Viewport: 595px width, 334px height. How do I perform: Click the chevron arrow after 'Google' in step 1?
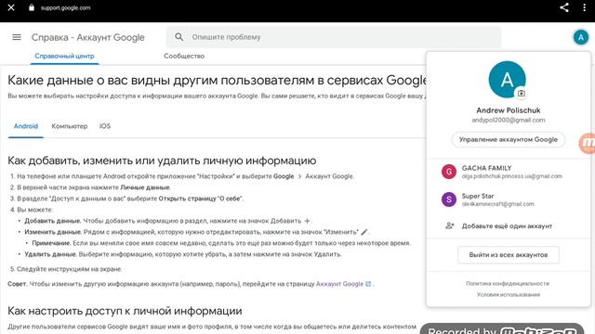coord(299,176)
